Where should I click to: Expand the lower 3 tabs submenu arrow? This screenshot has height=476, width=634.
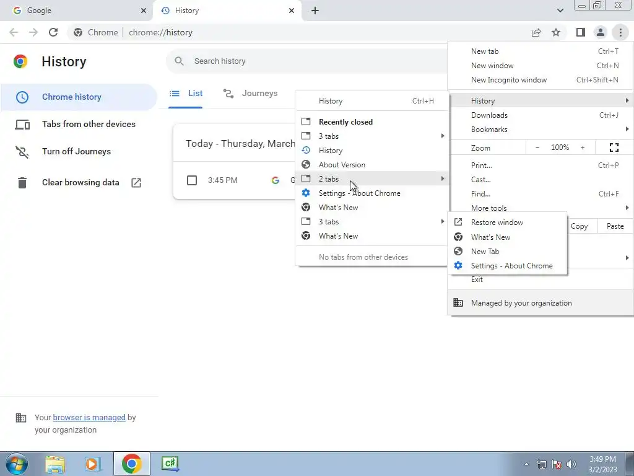point(442,221)
